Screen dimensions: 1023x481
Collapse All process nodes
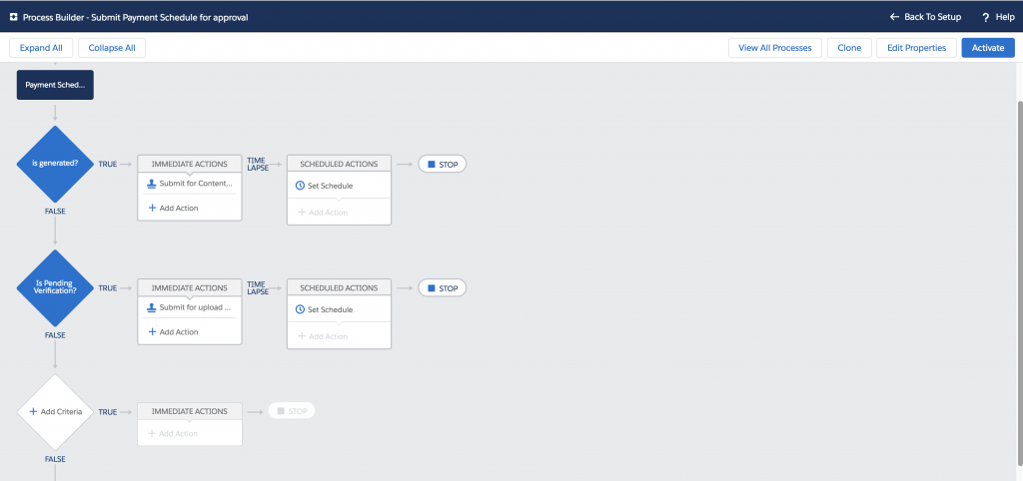pos(112,48)
